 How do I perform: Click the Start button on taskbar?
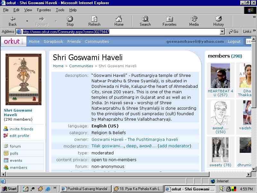pos(9,189)
